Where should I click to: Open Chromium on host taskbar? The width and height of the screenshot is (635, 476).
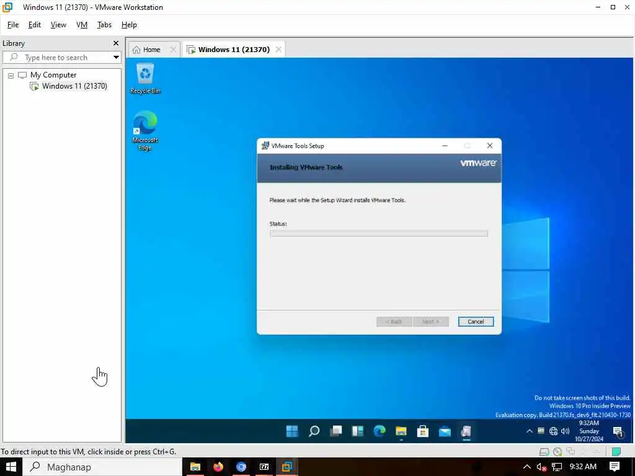tap(241, 467)
